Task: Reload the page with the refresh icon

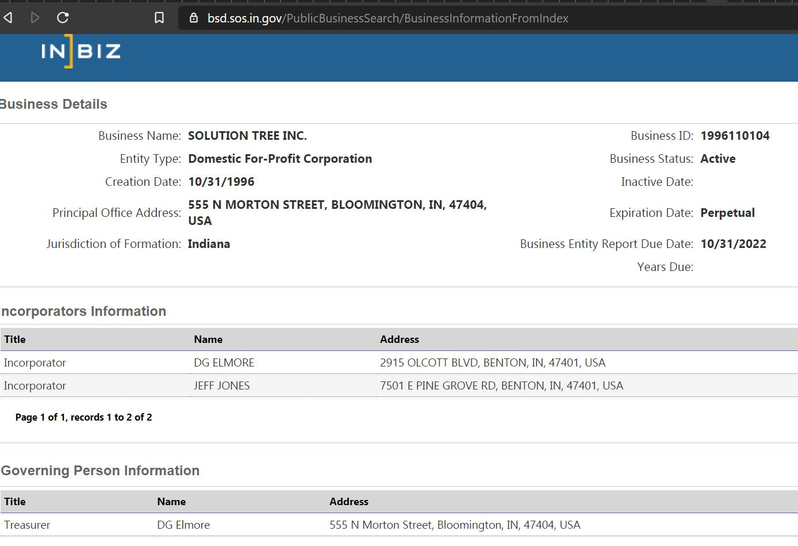Action: point(63,18)
